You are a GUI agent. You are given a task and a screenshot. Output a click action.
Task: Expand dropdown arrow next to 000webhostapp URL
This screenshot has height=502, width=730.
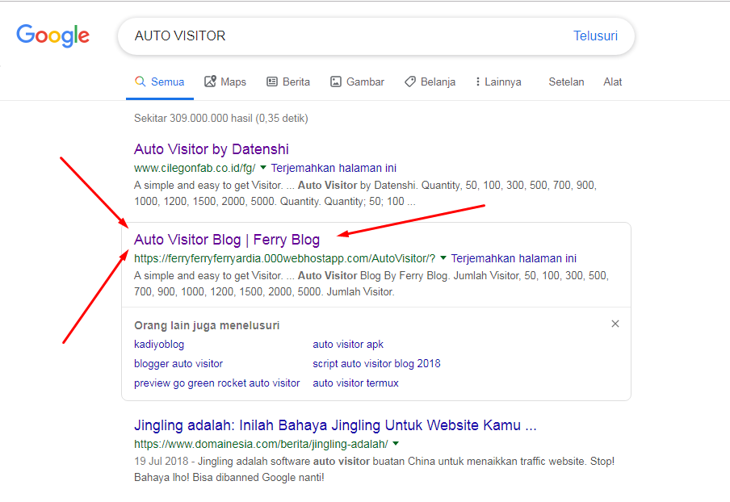point(443,257)
